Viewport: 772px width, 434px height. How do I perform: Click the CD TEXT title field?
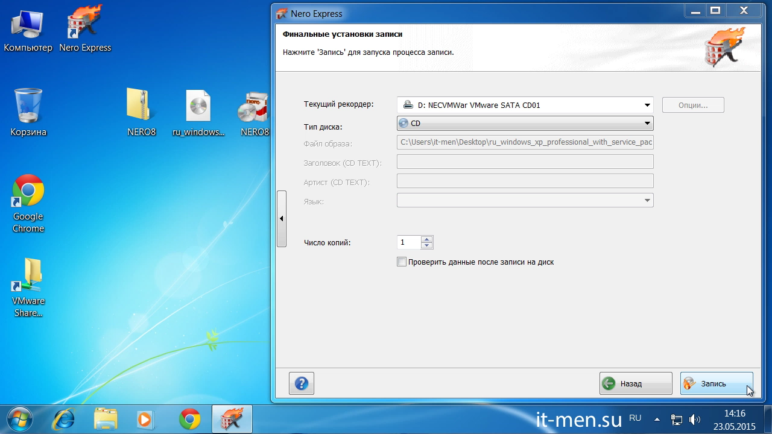525,162
